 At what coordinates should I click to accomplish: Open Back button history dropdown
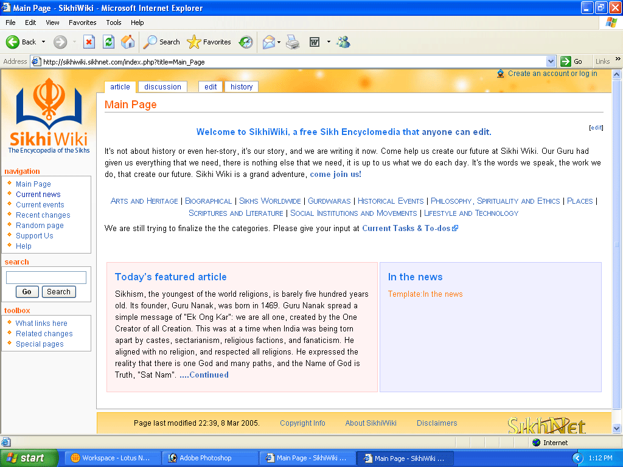[43, 42]
